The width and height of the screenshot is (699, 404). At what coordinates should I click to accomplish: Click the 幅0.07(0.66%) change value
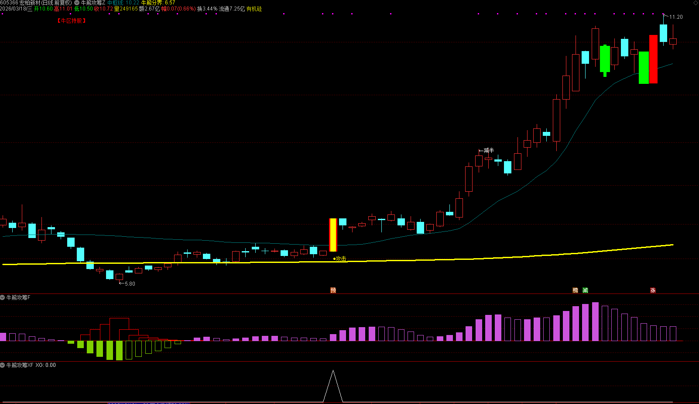(x=178, y=9)
